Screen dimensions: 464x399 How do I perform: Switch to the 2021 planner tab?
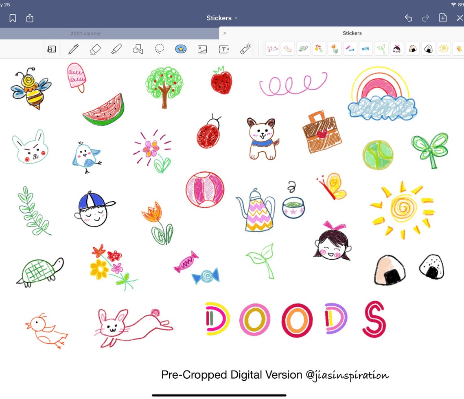pos(85,33)
